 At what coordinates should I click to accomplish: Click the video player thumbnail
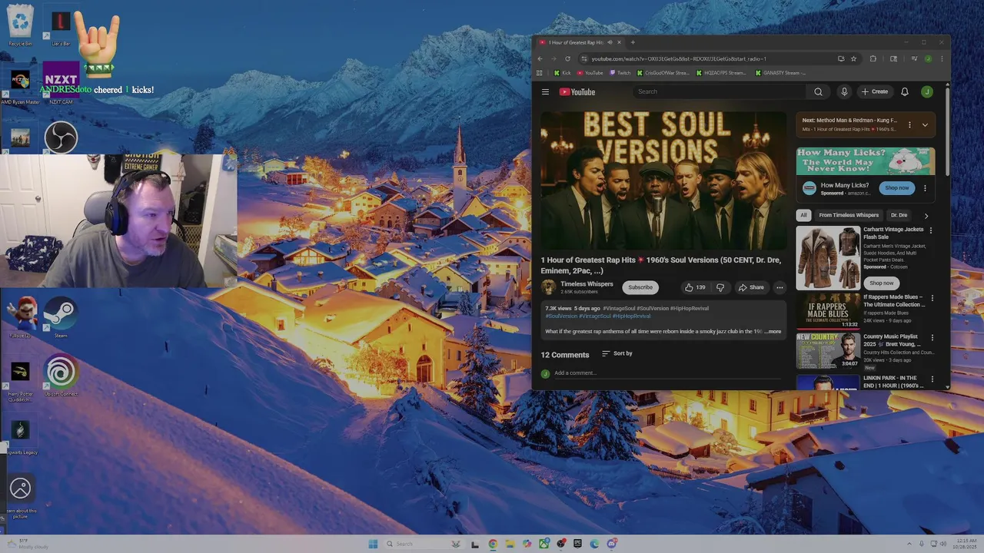click(x=663, y=180)
